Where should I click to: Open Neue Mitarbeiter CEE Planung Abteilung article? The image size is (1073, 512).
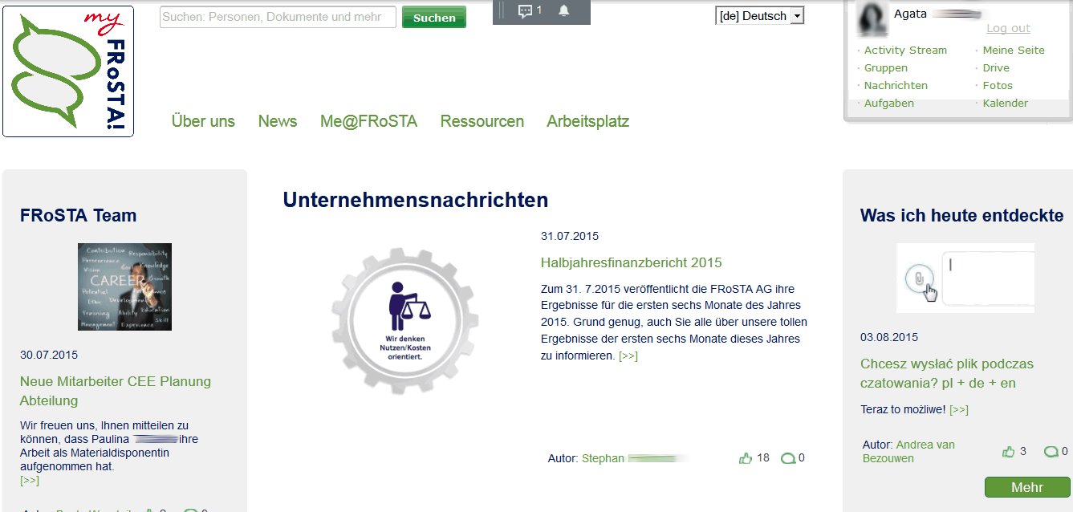pos(116,391)
